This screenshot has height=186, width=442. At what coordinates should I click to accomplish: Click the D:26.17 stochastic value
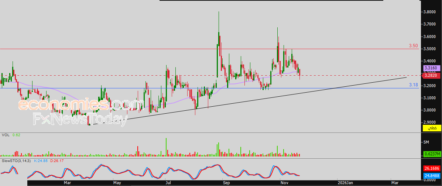coord(56,161)
